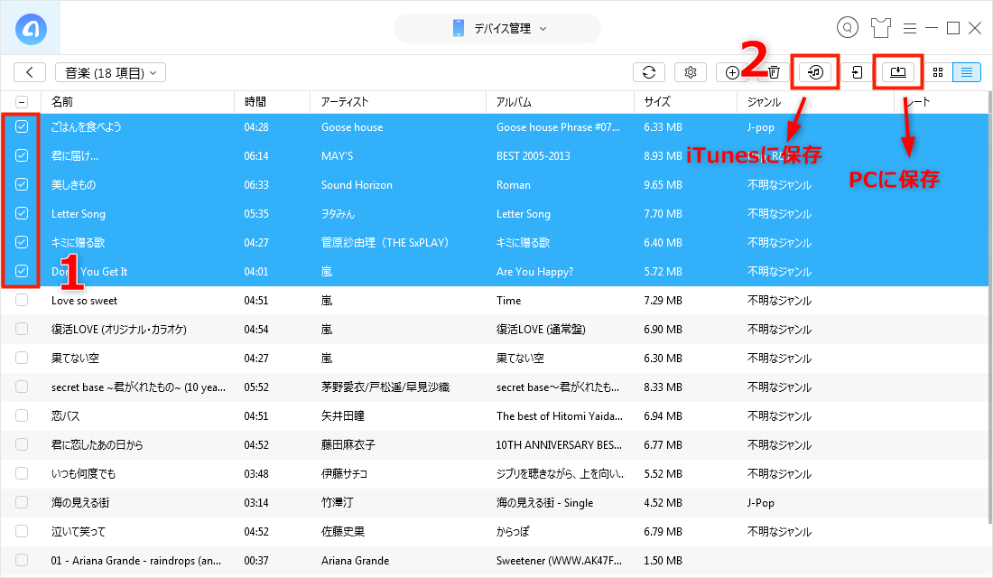
Task: Check the 泣いて笑って song checkbox
Action: [22, 531]
